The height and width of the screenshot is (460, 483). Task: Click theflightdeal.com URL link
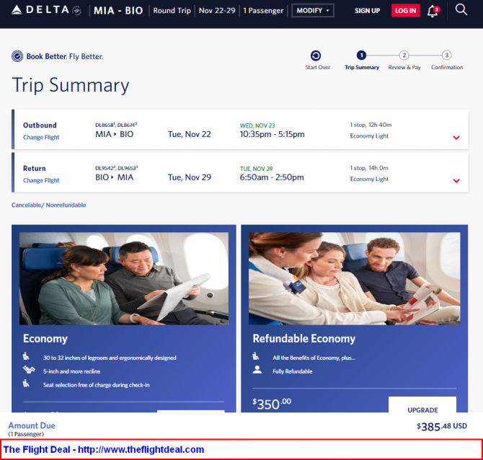pos(141,449)
